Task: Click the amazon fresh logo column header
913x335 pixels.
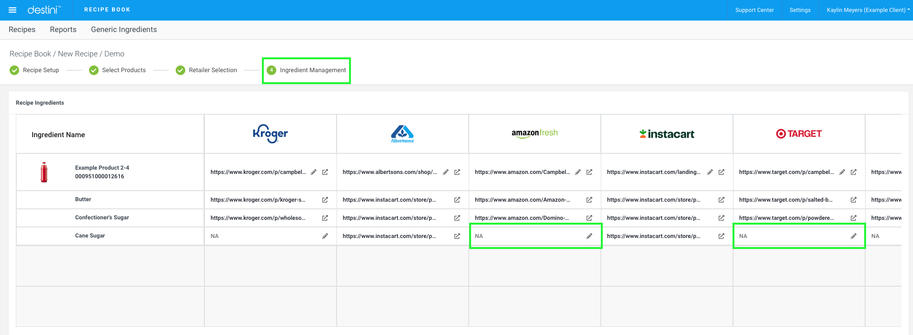Action: (535, 133)
